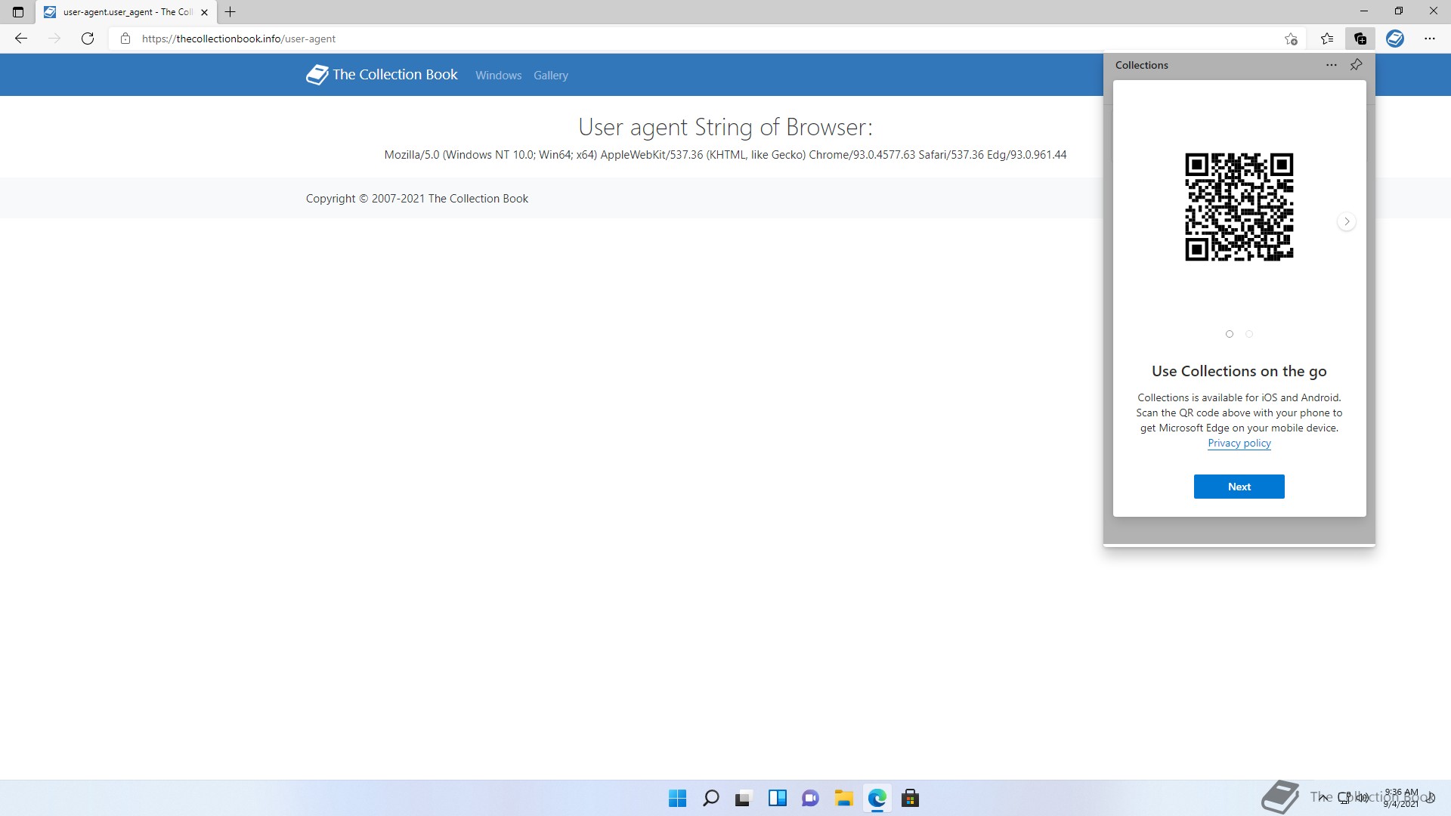Screen dimensions: 1451x816
Task: Go back to previous page
Action: (x=21, y=39)
